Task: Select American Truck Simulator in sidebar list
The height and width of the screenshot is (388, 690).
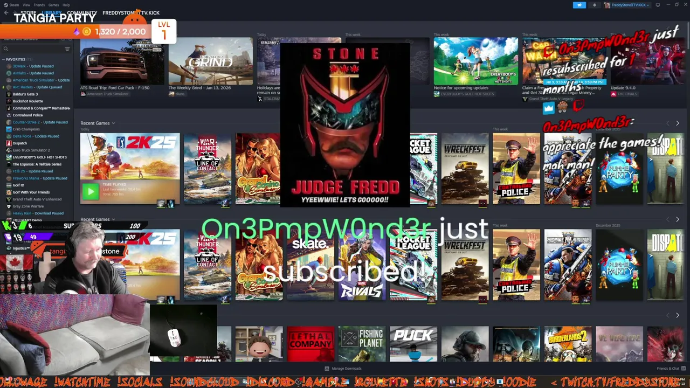Action: 41,80
